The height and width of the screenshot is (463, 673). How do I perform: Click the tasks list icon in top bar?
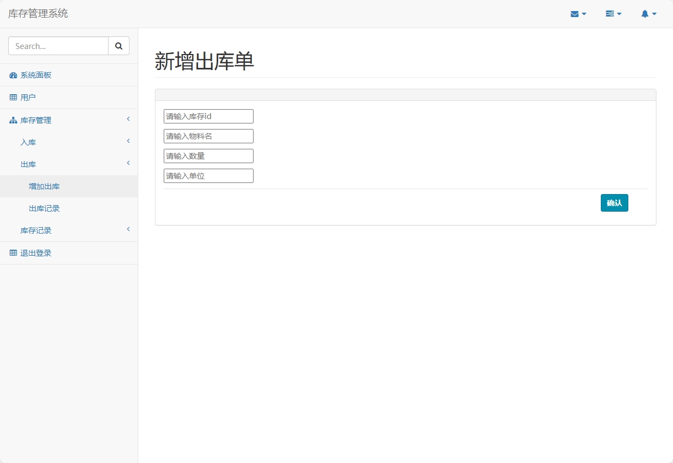[610, 13]
